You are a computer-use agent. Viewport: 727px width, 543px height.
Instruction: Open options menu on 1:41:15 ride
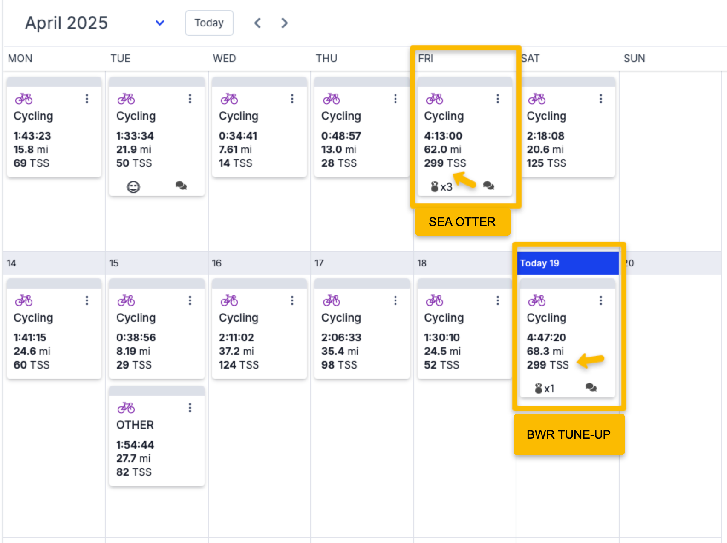pos(87,300)
